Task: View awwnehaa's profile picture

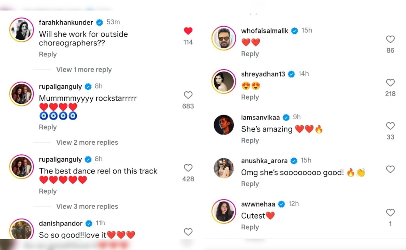Action: pos(224,211)
